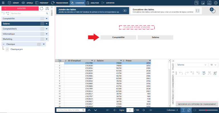Viewport: 219px width, 113px height.
Task: Click MODIFIER LES OPTIONS DE CHARGEMENT button
Action: pyautogui.click(x=197, y=104)
